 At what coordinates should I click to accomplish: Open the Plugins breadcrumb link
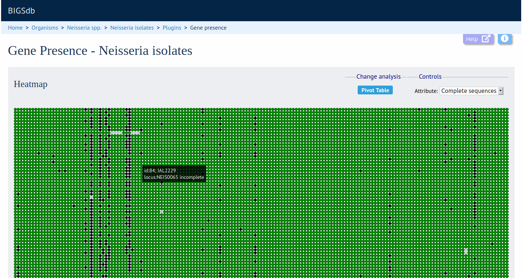click(x=172, y=28)
